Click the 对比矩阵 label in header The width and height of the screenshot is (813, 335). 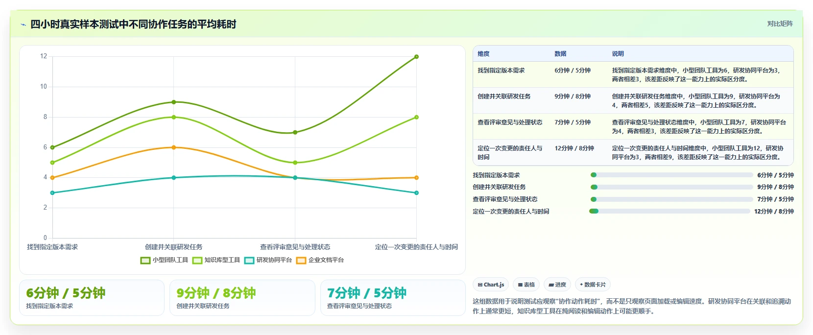click(780, 24)
